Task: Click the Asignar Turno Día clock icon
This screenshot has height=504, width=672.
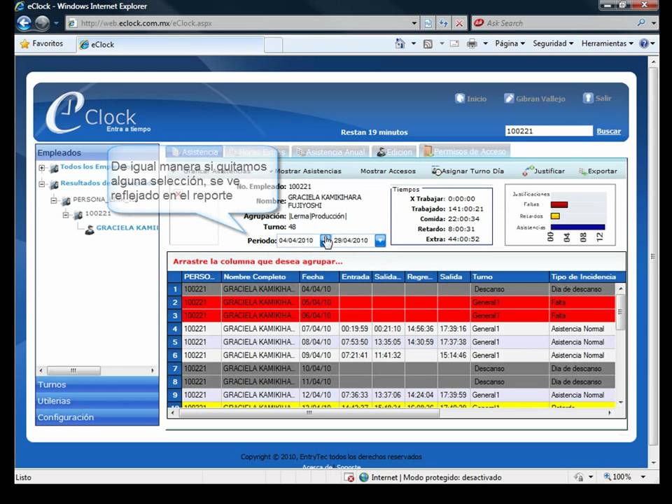Action: coord(436,171)
